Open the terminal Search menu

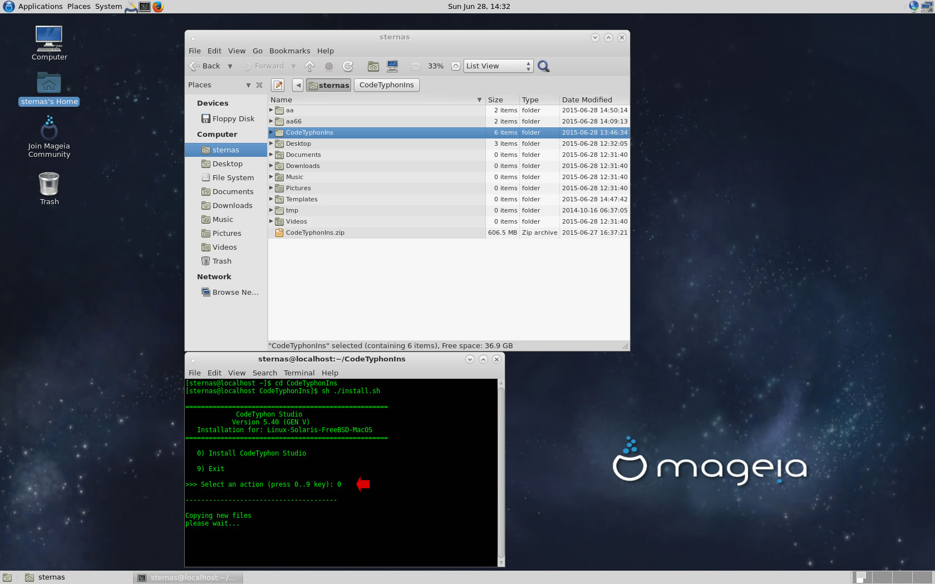coord(265,373)
